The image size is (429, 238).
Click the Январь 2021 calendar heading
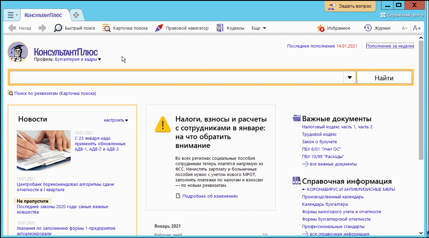point(168,226)
